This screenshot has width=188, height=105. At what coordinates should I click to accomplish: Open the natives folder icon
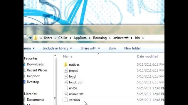tap(66, 64)
